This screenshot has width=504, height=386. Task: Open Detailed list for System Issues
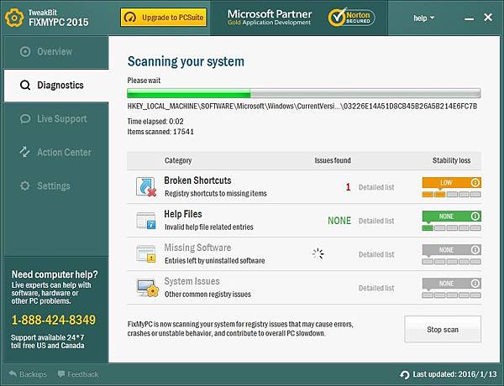376,288
